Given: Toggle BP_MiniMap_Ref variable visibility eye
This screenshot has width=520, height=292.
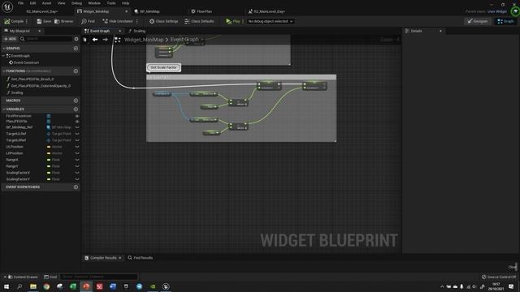Looking at the screenshot, I should [77, 127].
